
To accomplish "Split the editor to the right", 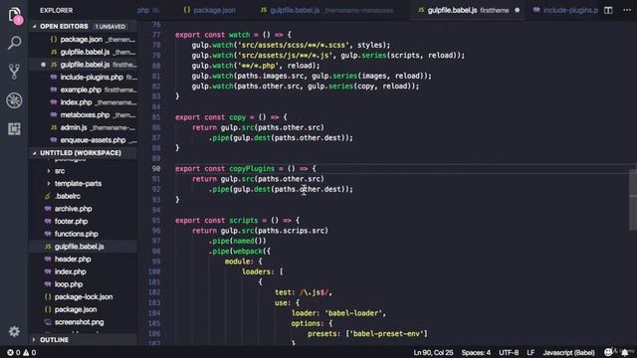I will pyautogui.click(x=608, y=10).
